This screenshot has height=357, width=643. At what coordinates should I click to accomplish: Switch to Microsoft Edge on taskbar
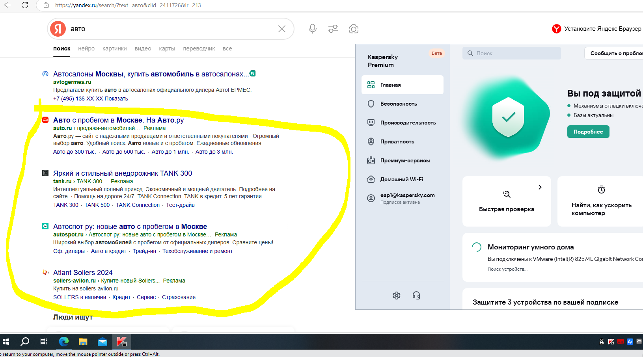[63, 342]
